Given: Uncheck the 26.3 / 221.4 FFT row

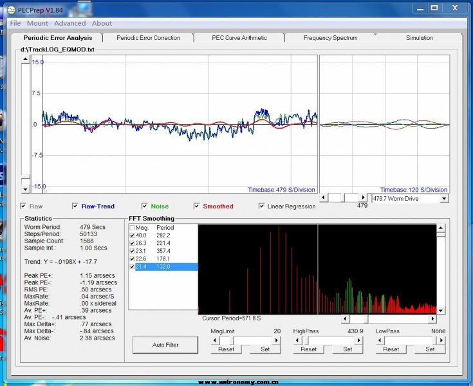Looking at the screenshot, I should point(132,243).
